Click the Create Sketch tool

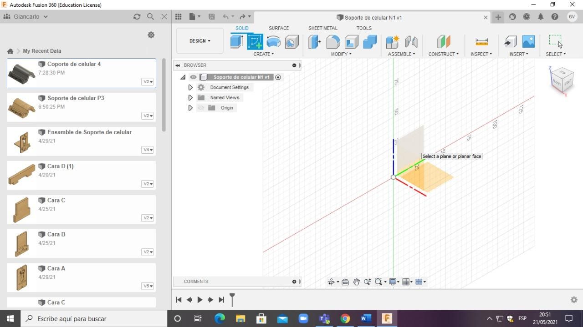[x=255, y=41]
